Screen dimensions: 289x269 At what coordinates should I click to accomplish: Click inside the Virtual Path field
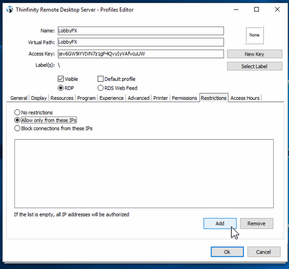coord(140,42)
